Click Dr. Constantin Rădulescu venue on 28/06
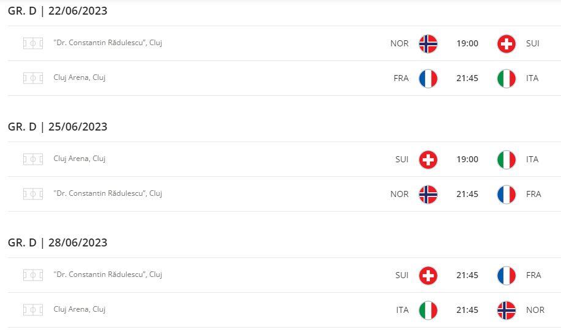 coord(108,274)
